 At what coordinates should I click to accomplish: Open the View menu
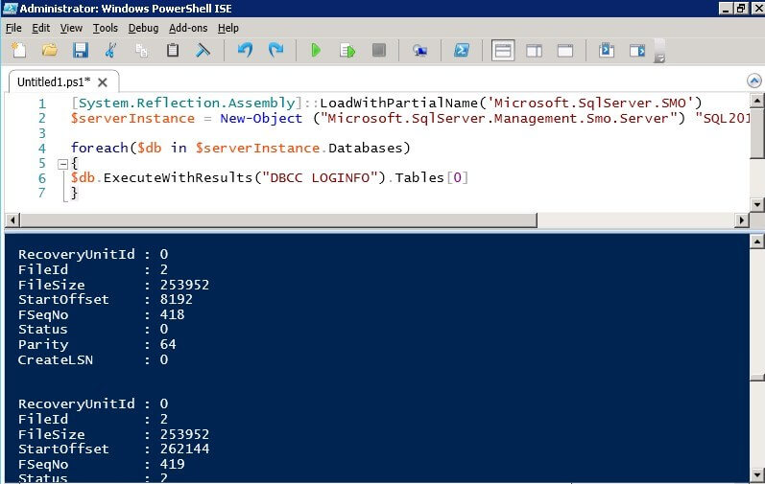[71, 28]
